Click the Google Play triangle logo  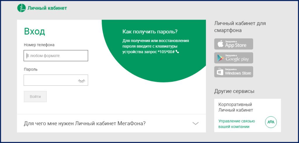[x=220, y=58]
